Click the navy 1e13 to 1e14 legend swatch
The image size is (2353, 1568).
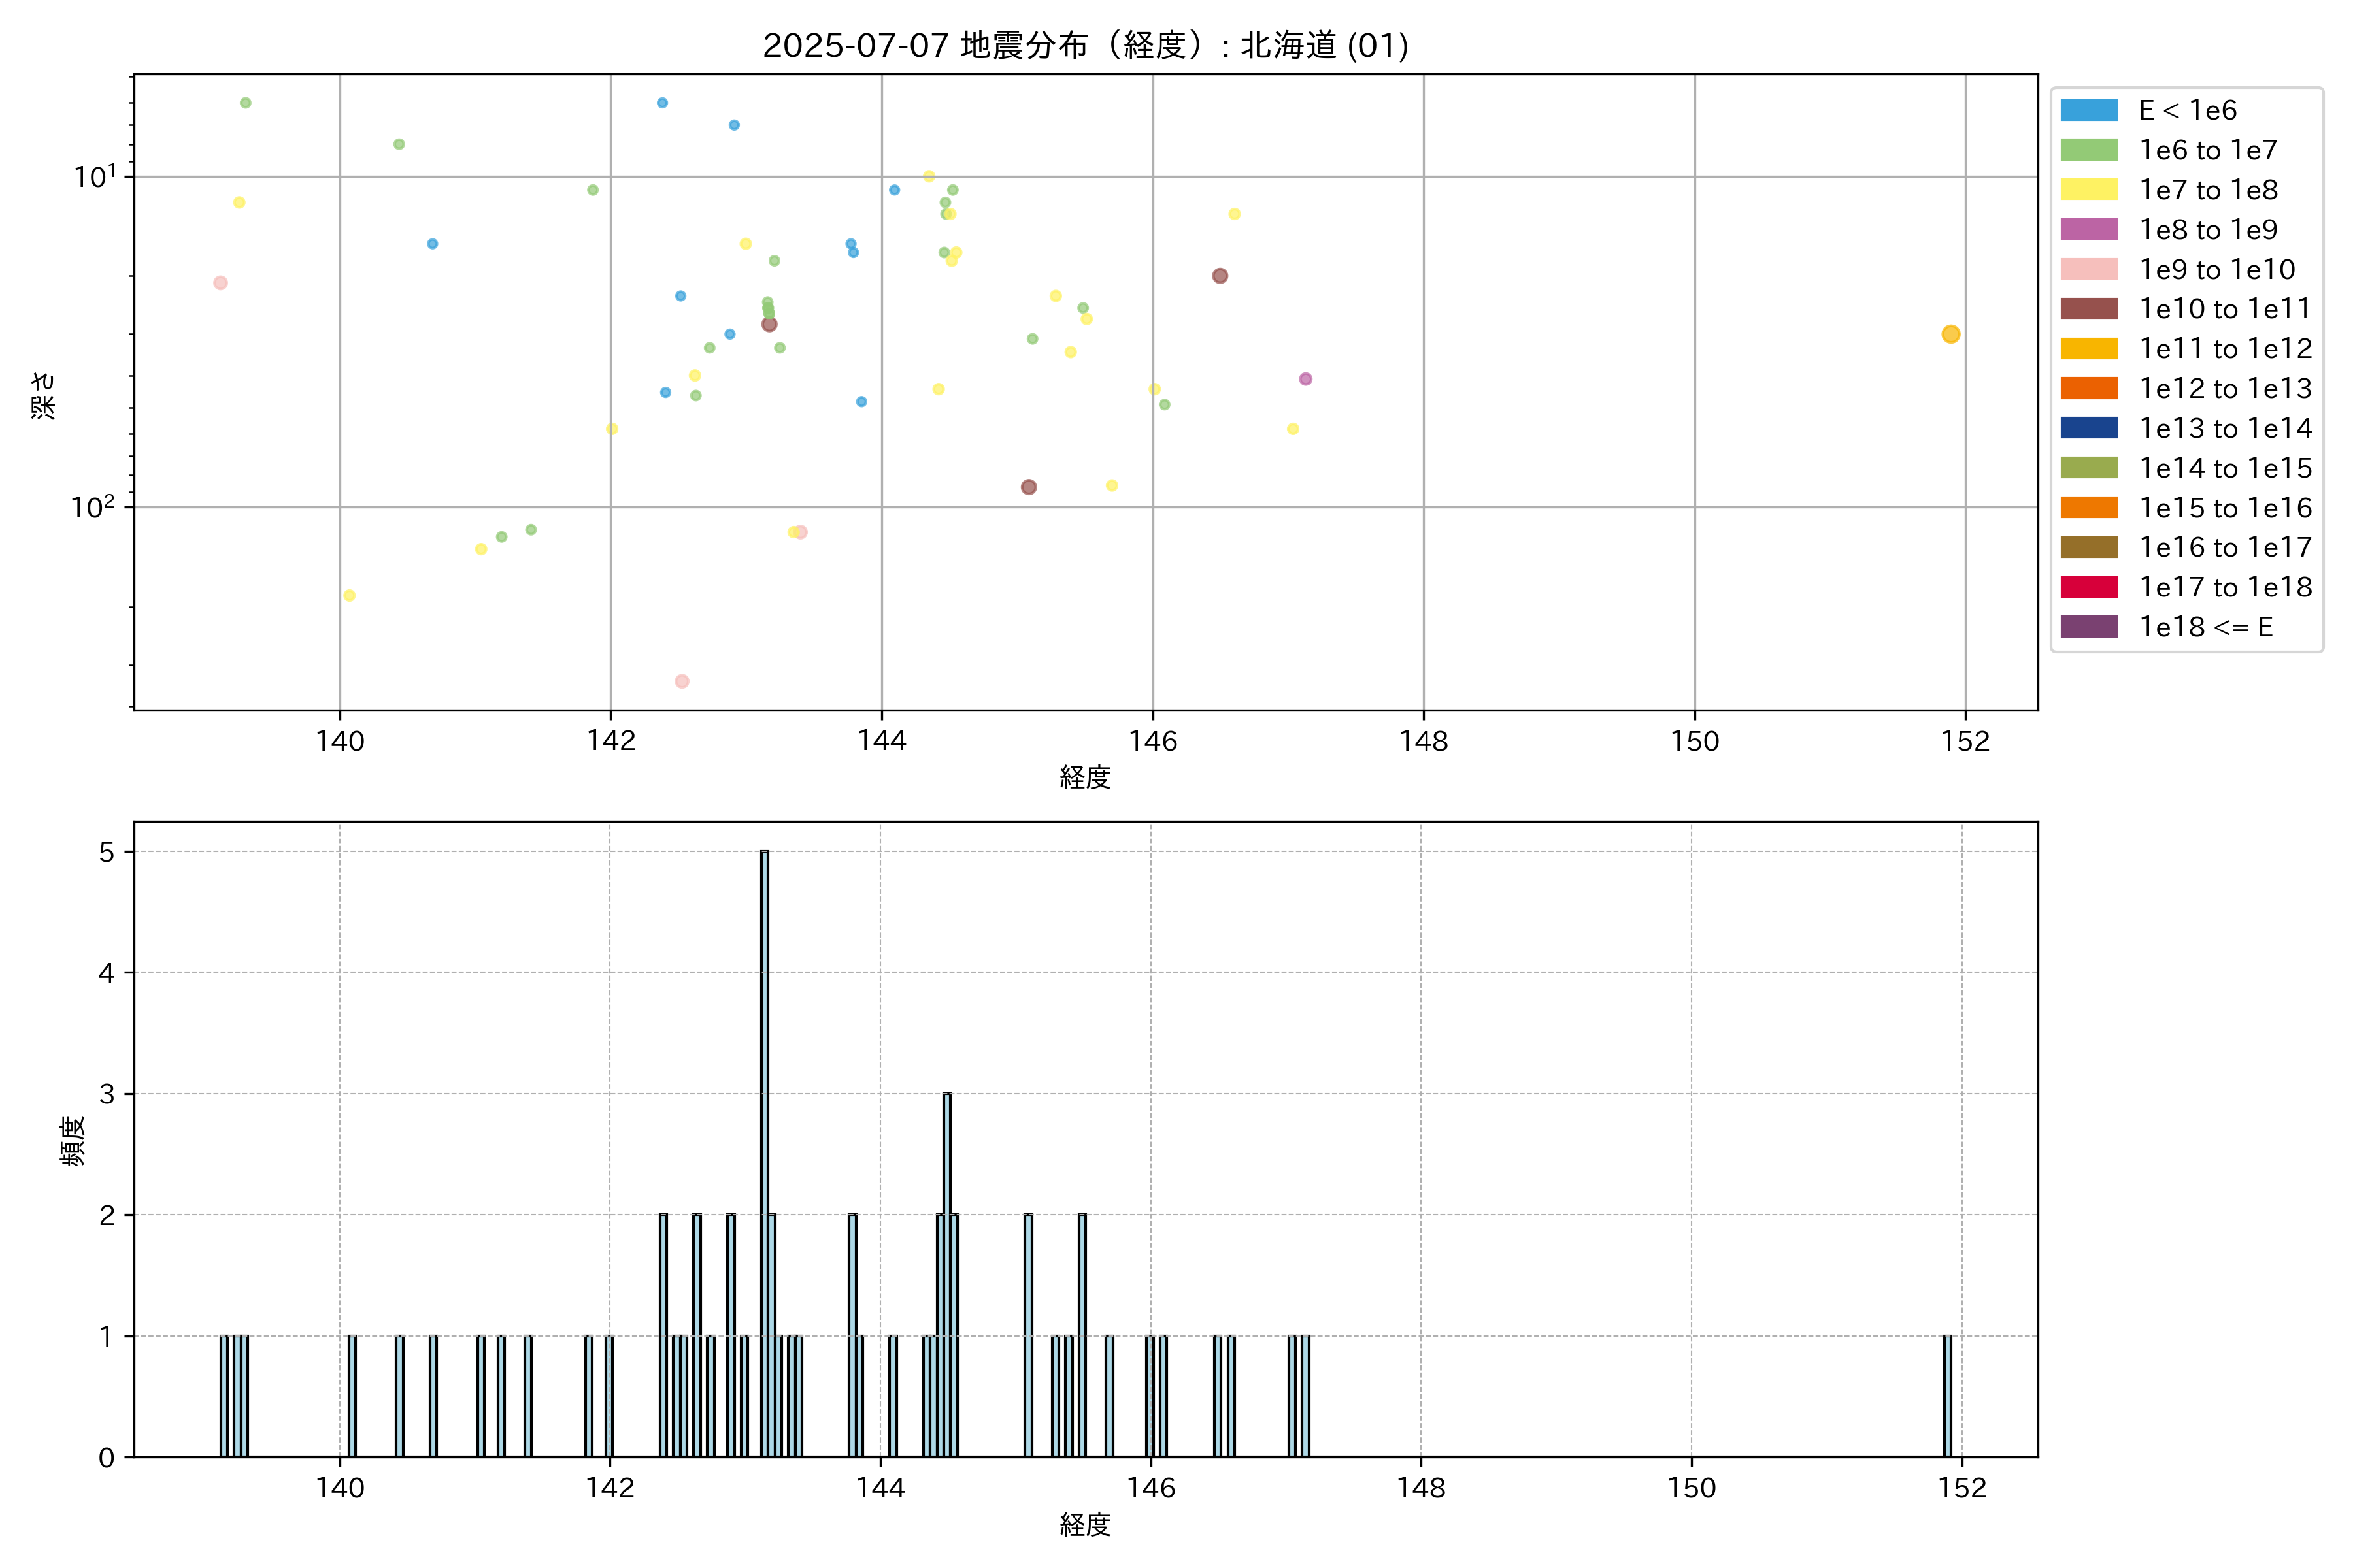[x=2088, y=428]
